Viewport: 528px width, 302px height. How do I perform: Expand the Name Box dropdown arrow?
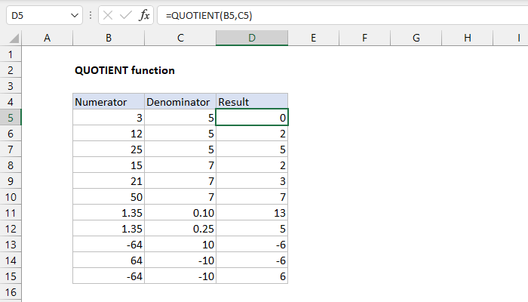pos(75,16)
